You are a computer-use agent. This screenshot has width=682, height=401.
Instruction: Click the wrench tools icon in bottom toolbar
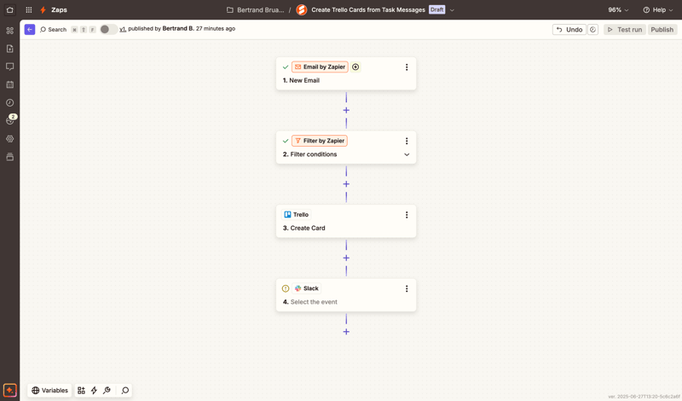(107, 390)
